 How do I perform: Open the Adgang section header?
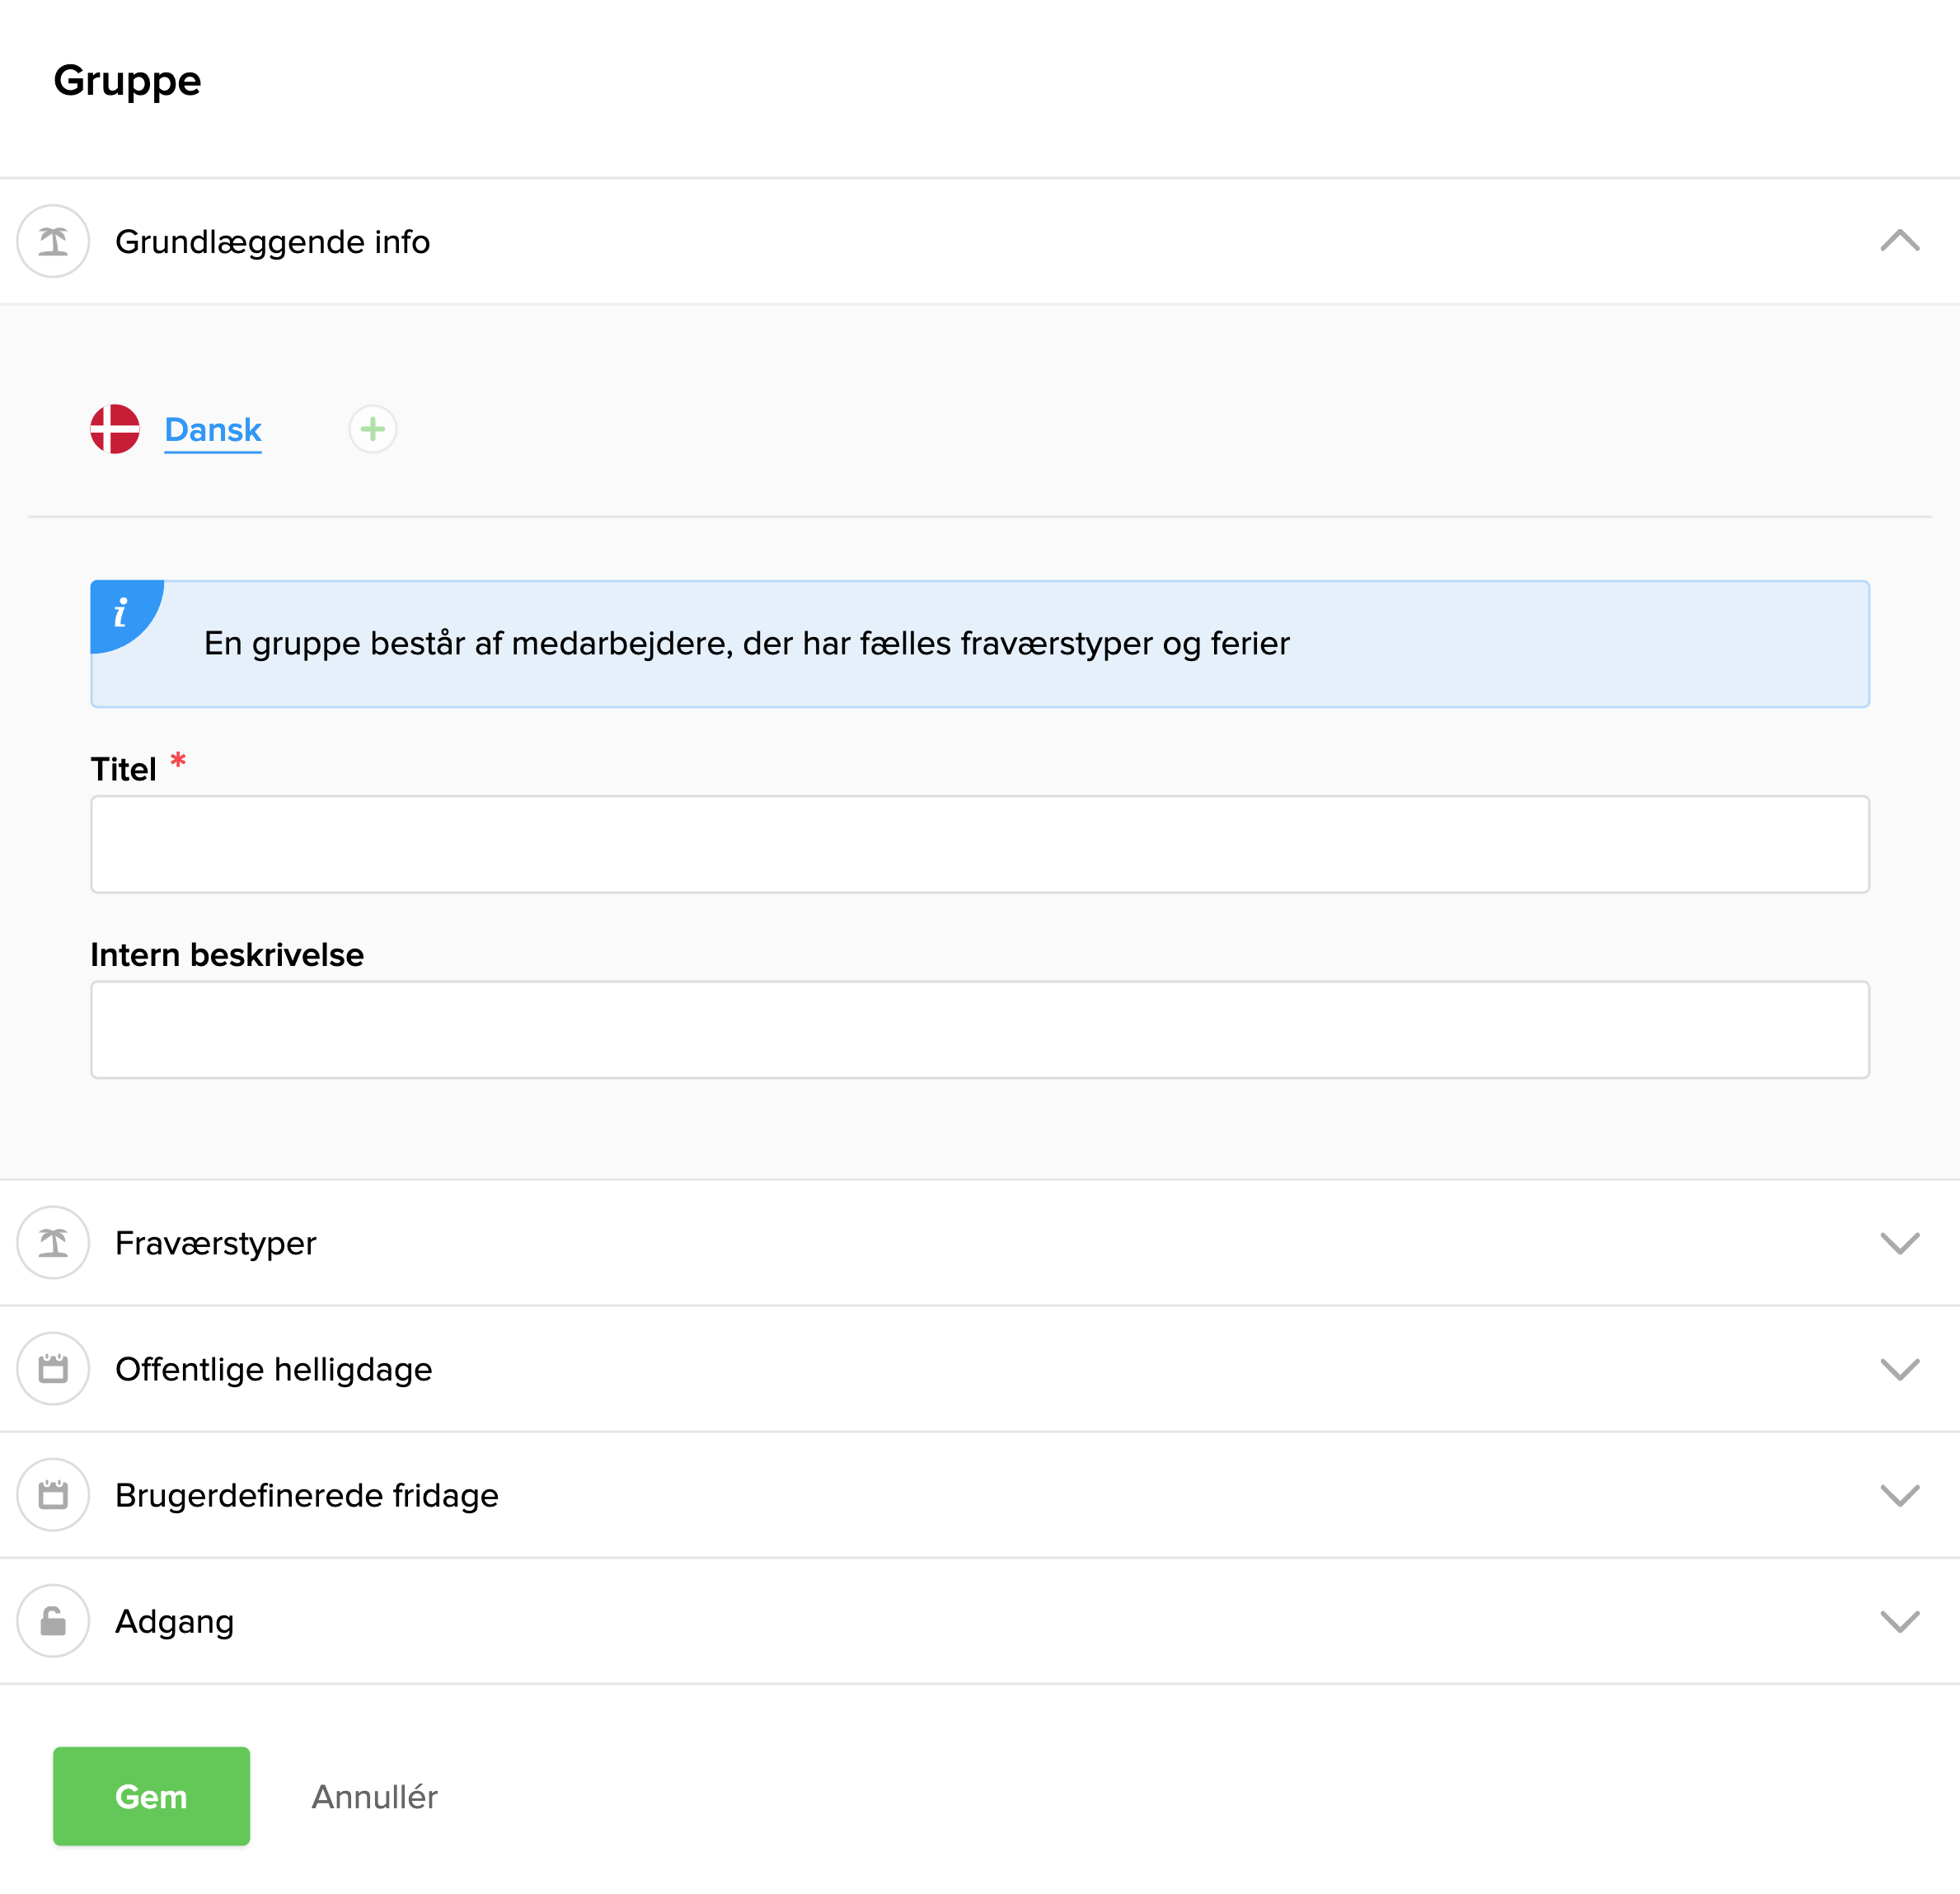pos(175,1621)
